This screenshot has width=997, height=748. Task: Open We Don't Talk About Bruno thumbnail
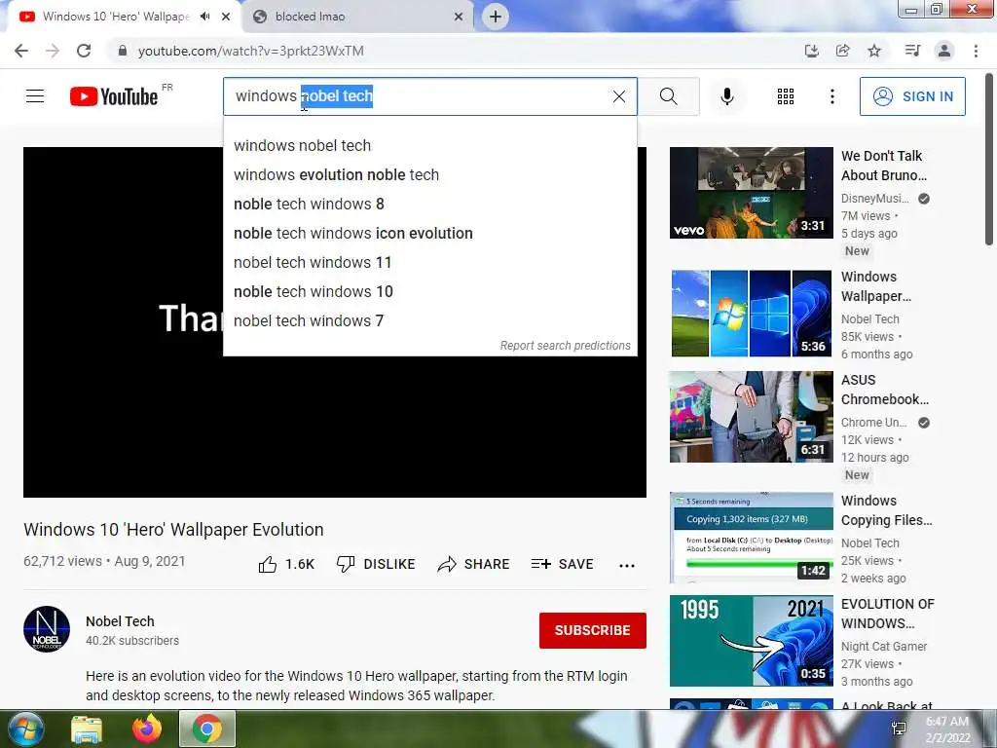click(752, 193)
